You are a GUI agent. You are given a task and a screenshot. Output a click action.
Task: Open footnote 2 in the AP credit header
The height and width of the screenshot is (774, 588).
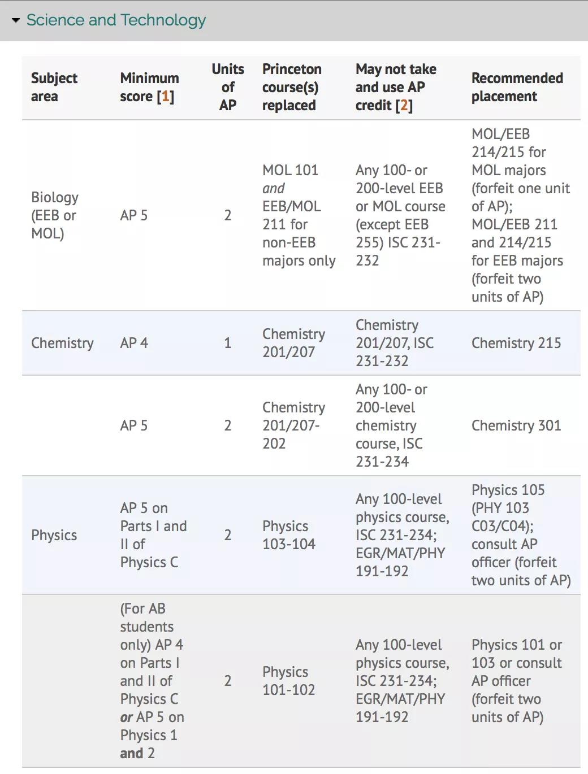404,106
